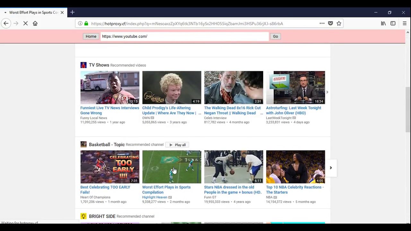This screenshot has height=231, width=411.
Task: Open Child Prodigy's Life-Altering Update thumbnail
Action: coord(172,88)
